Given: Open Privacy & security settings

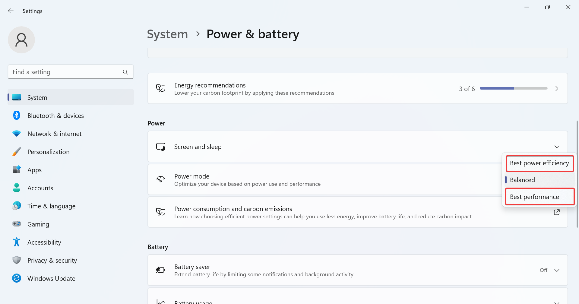Looking at the screenshot, I should [x=71, y=260].
